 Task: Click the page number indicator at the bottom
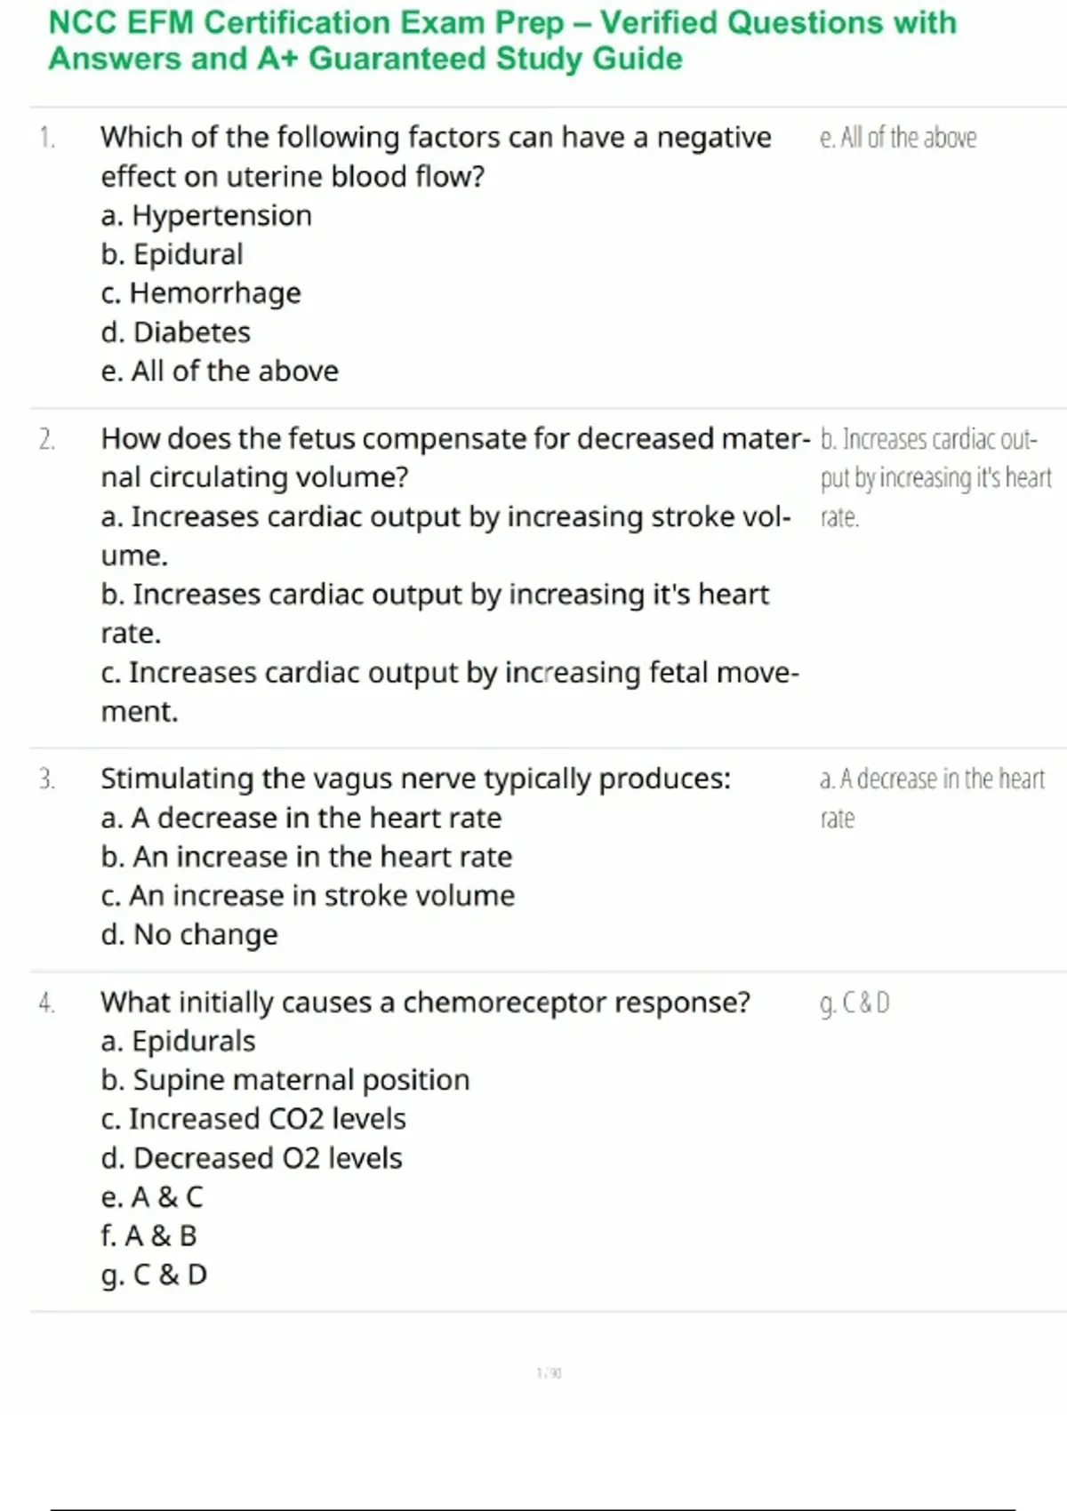coord(549,1373)
